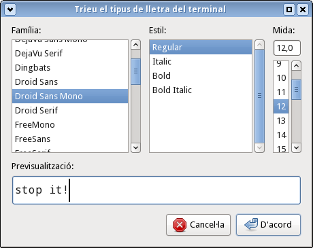The height and width of the screenshot is (248, 313).
Task: Select size 13 in the size list
Action: click(x=281, y=121)
